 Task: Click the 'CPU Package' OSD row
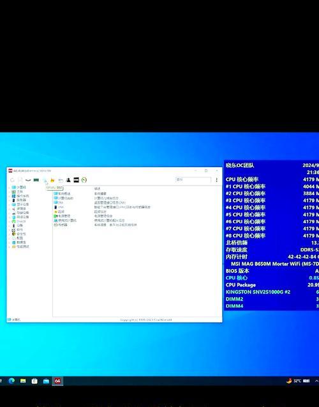click(x=272, y=285)
